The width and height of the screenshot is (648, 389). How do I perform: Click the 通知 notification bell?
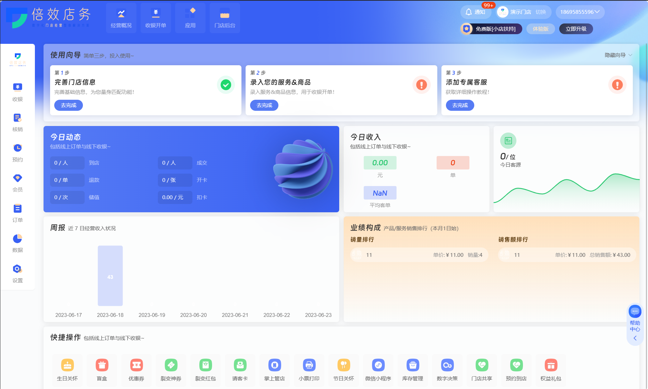tap(475, 12)
